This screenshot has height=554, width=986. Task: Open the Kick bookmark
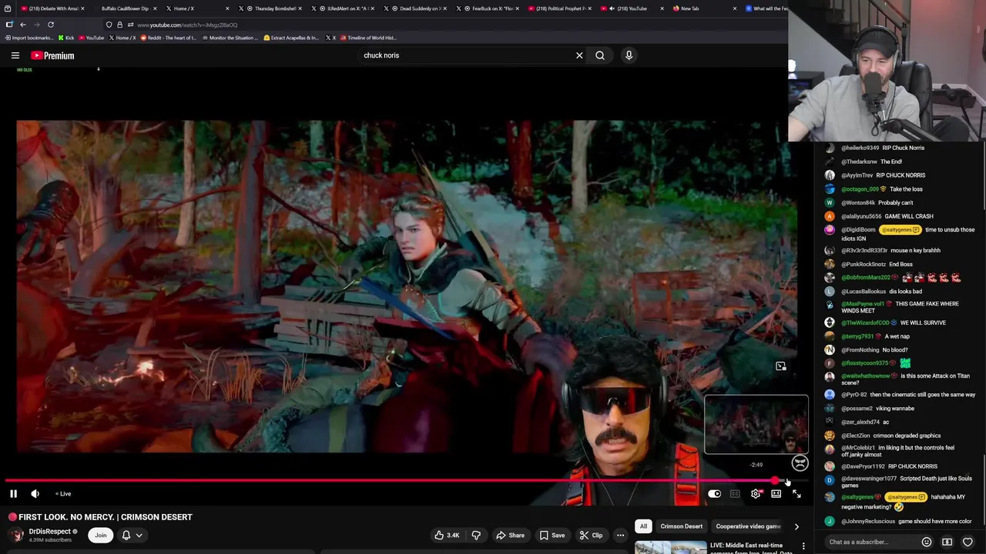coord(66,38)
